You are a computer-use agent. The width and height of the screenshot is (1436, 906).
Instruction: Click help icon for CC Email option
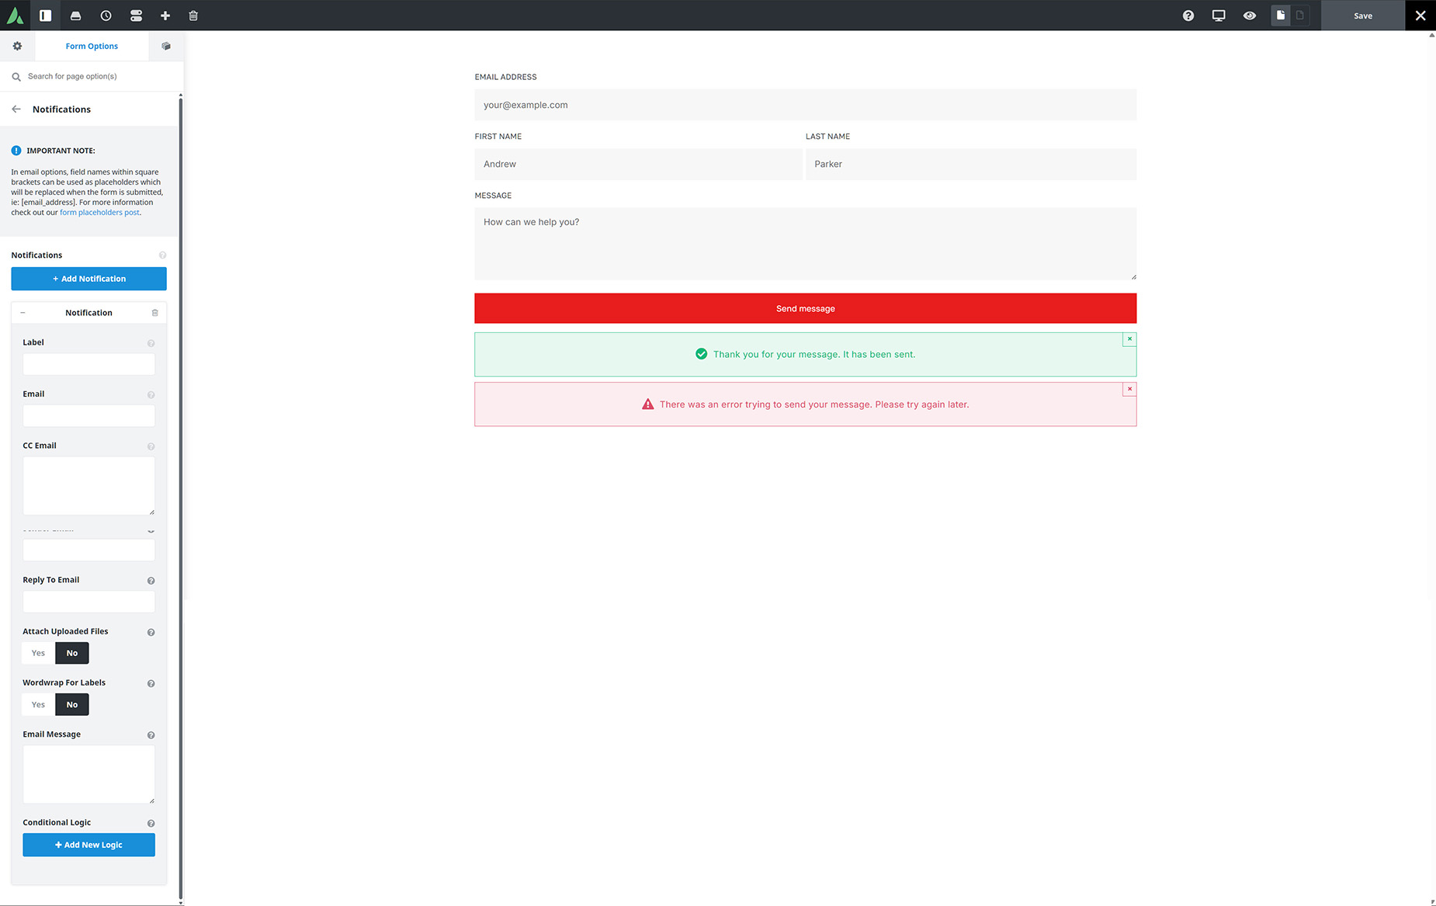(x=151, y=446)
